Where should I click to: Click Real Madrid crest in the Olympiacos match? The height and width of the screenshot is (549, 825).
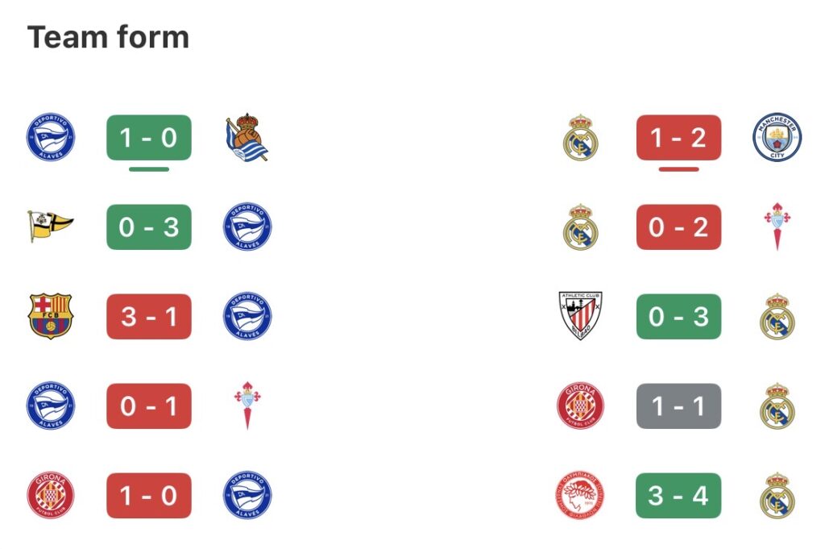pos(777,495)
